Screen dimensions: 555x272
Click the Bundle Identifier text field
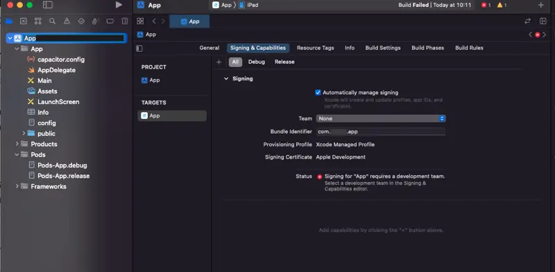click(381, 132)
